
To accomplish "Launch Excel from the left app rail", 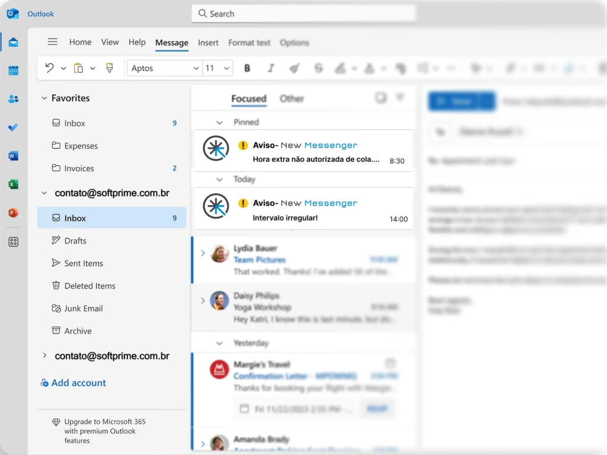I will (13, 184).
